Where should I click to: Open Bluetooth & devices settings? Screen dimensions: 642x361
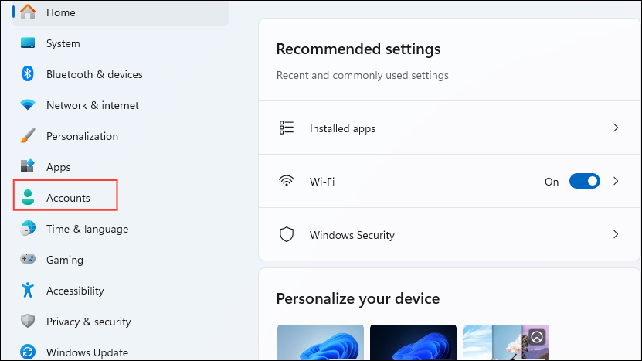[x=121, y=74]
